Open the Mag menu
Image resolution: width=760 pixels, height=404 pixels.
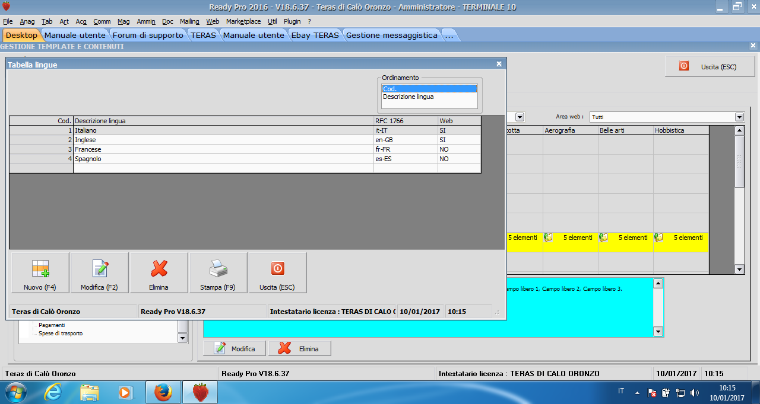click(123, 21)
